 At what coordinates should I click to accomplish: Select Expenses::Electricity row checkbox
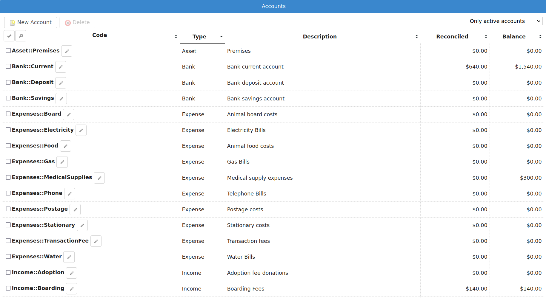click(8, 130)
